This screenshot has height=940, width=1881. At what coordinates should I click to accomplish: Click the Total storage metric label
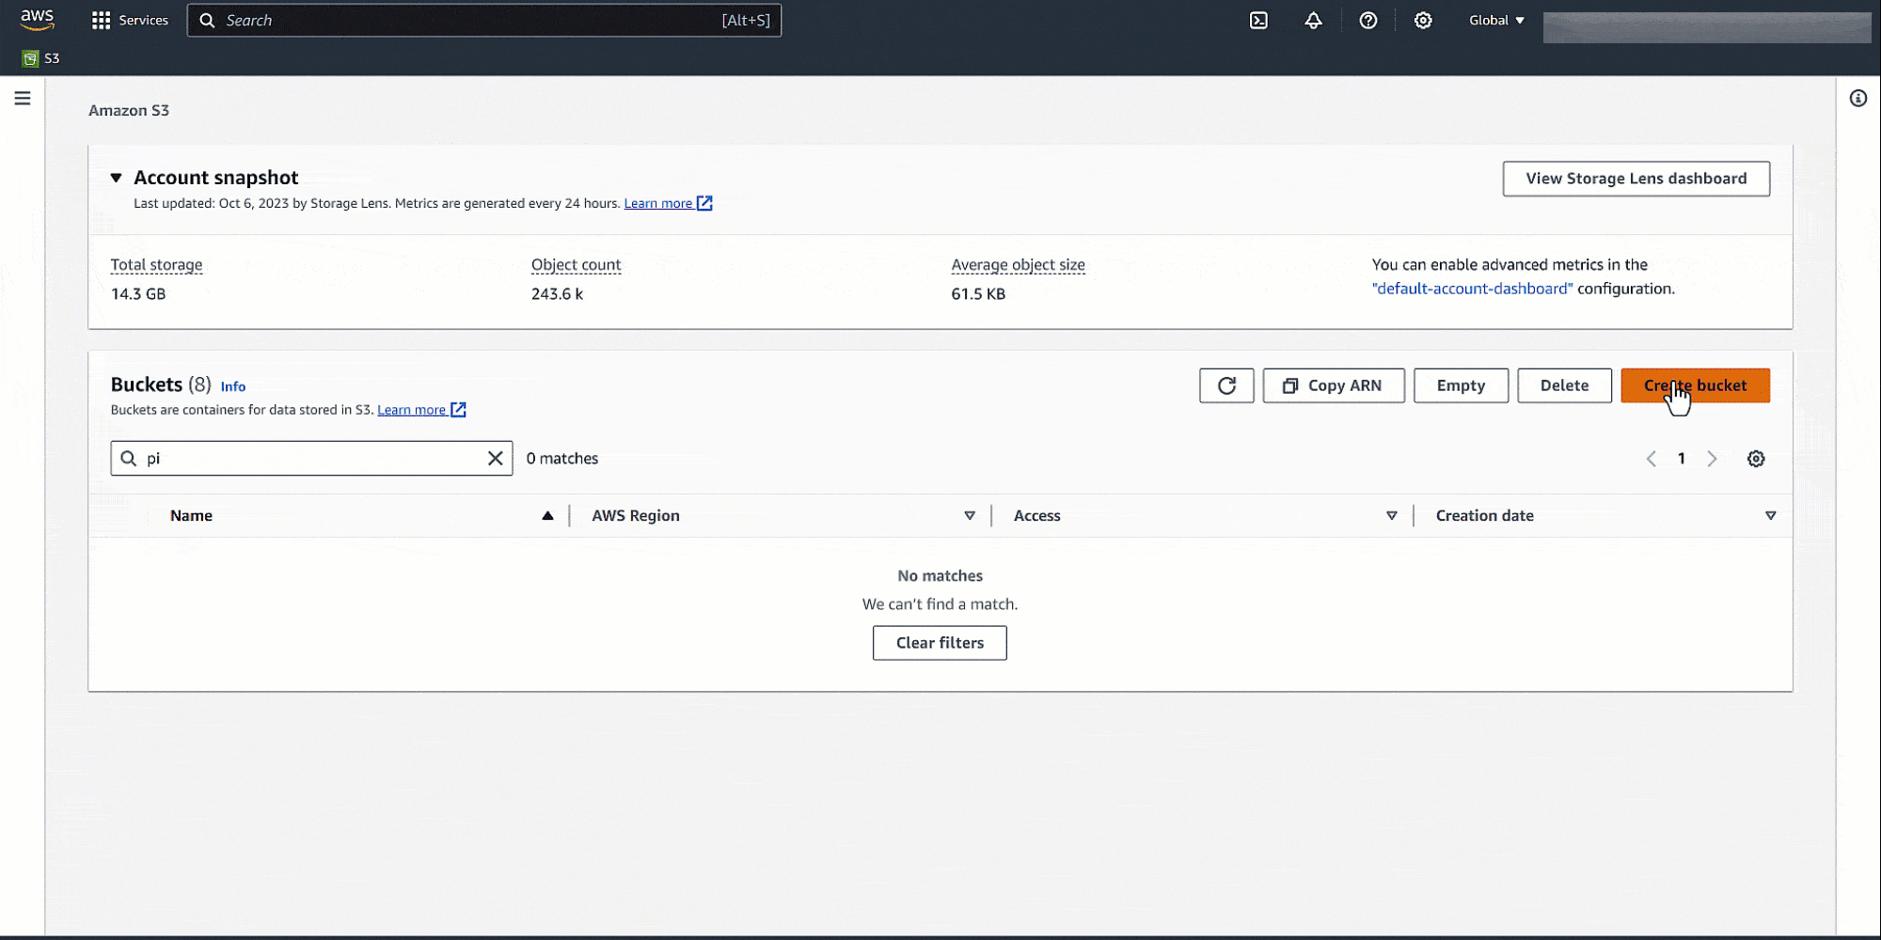[156, 265]
